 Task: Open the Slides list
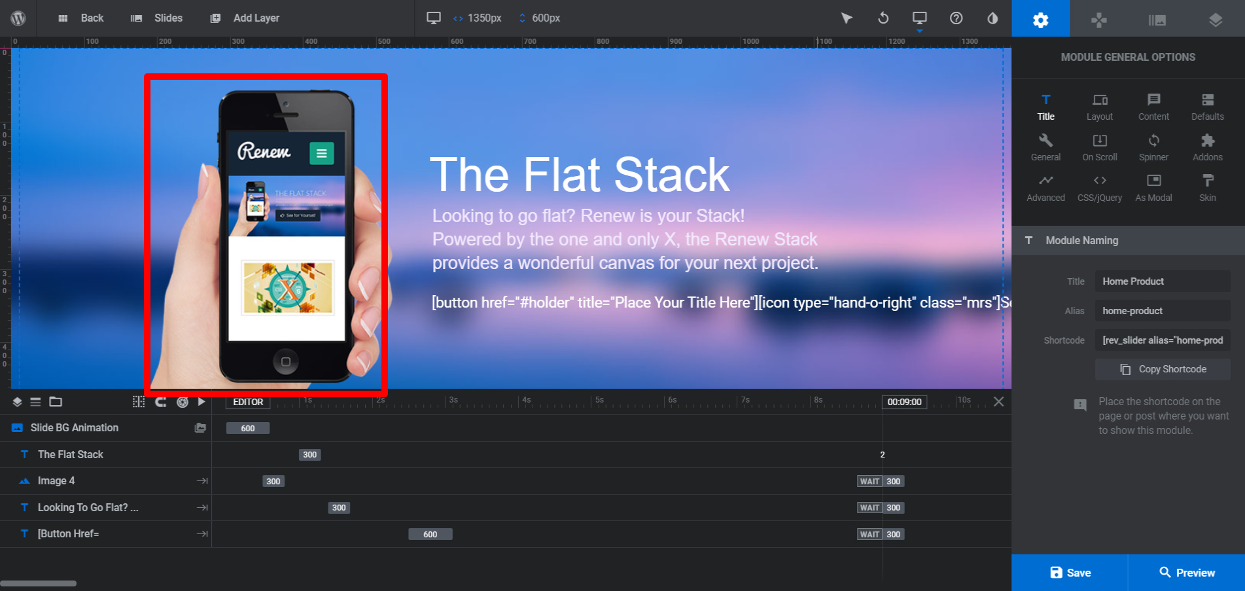[156, 18]
